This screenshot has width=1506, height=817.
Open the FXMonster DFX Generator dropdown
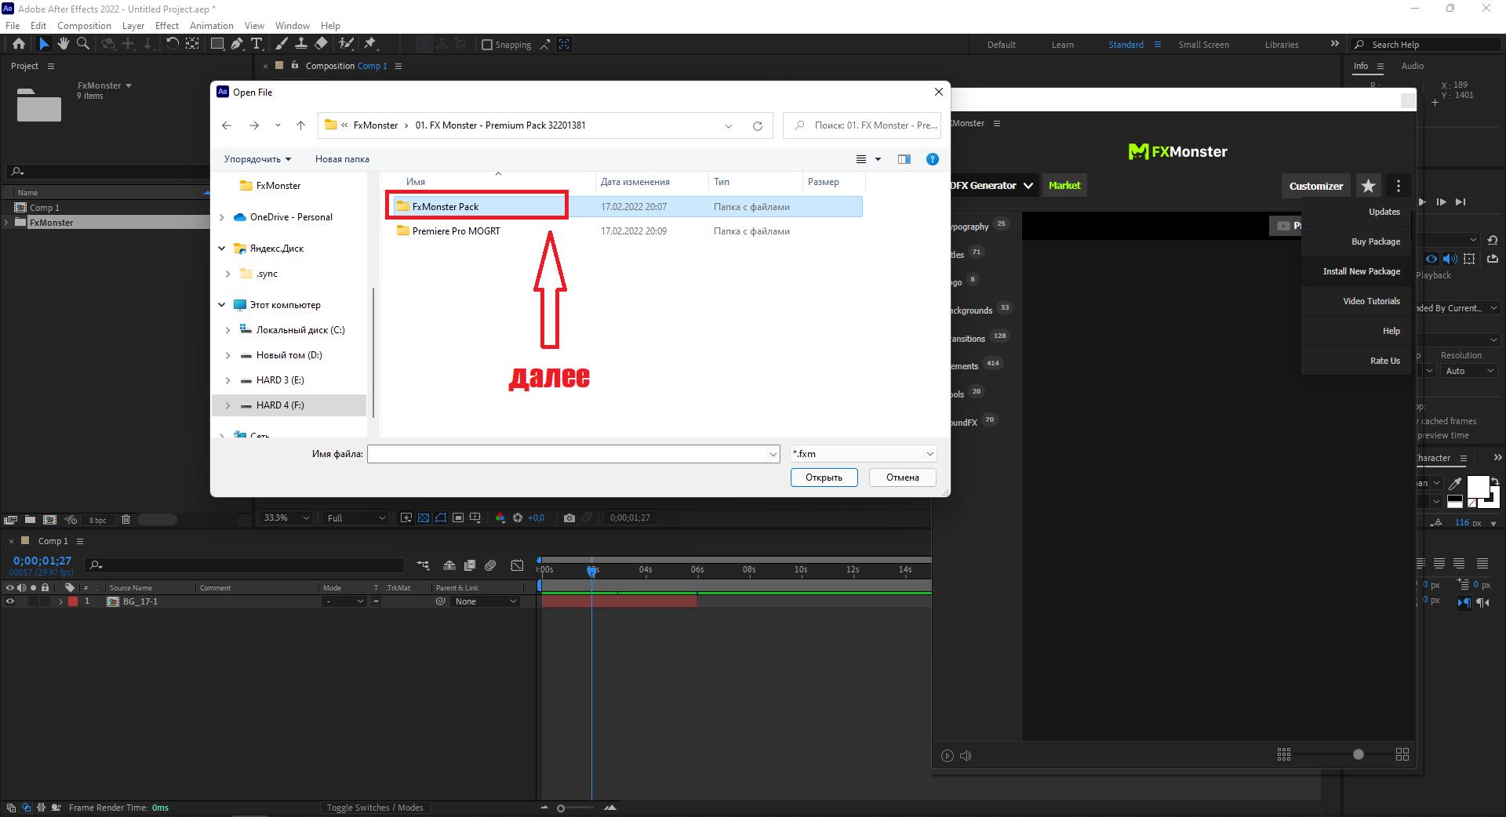pyautogui.click(x=992, y=186)
